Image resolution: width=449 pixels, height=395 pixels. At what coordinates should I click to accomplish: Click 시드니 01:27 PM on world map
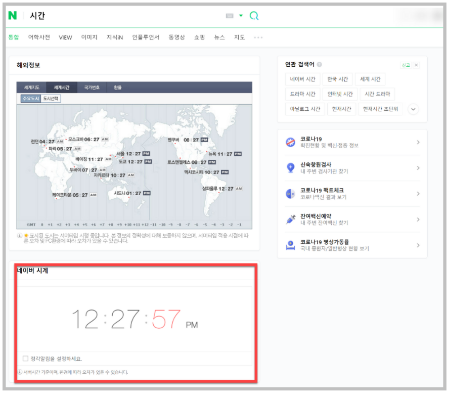pos(132,193)
